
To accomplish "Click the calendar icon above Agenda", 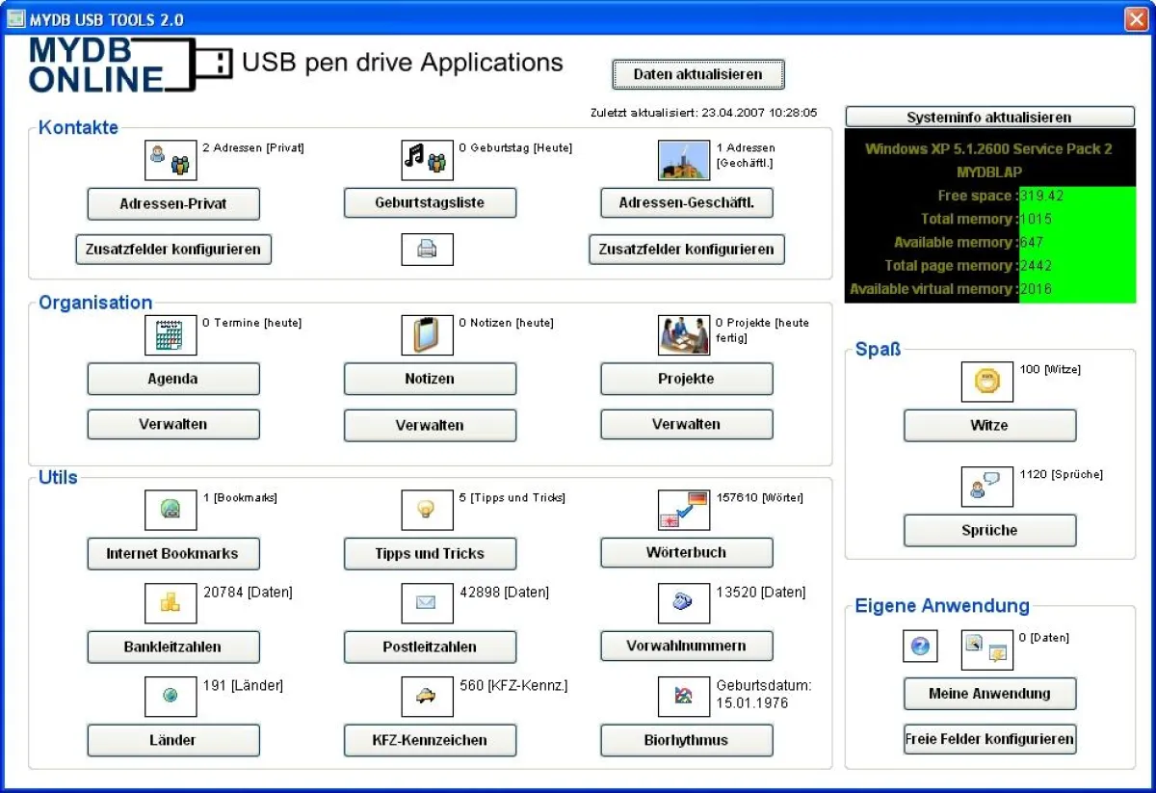I will (x=171, y=335).
